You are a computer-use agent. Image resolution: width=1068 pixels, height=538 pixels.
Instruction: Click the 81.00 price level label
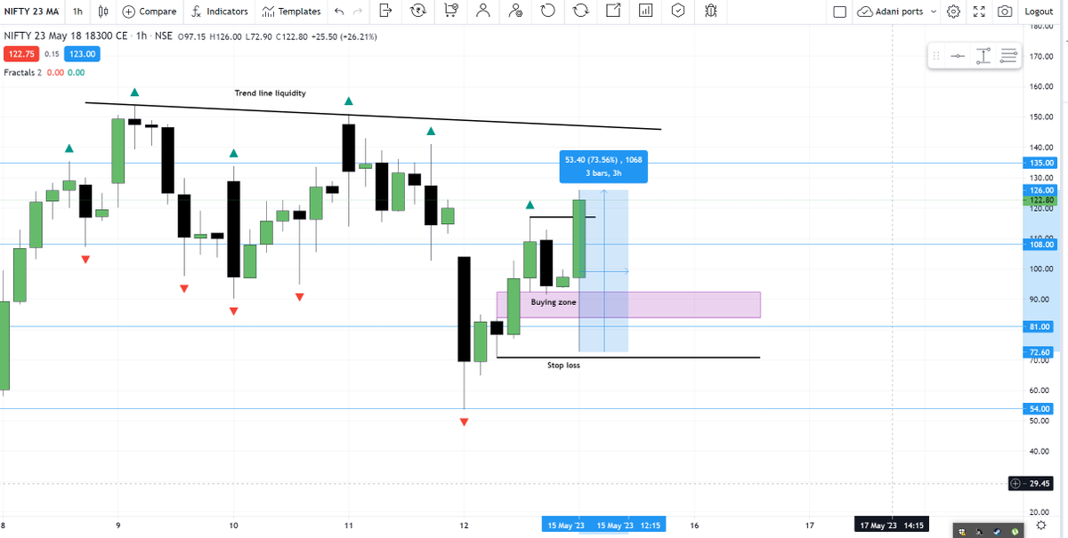[1040, 326]
